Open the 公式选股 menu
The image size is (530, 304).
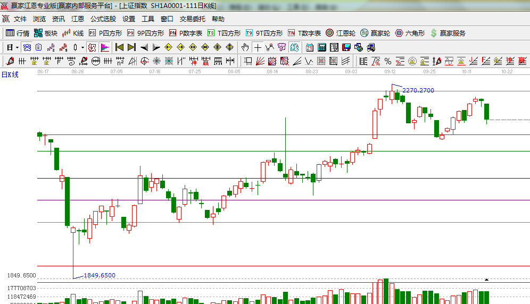point(103,19)
